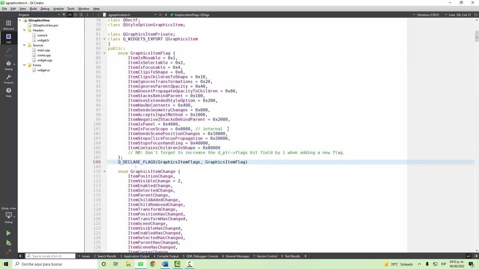Viewport: 479px width, 269px height.
Task: Show the QML Debugger Console pane
Action: (x=200, y=256)
